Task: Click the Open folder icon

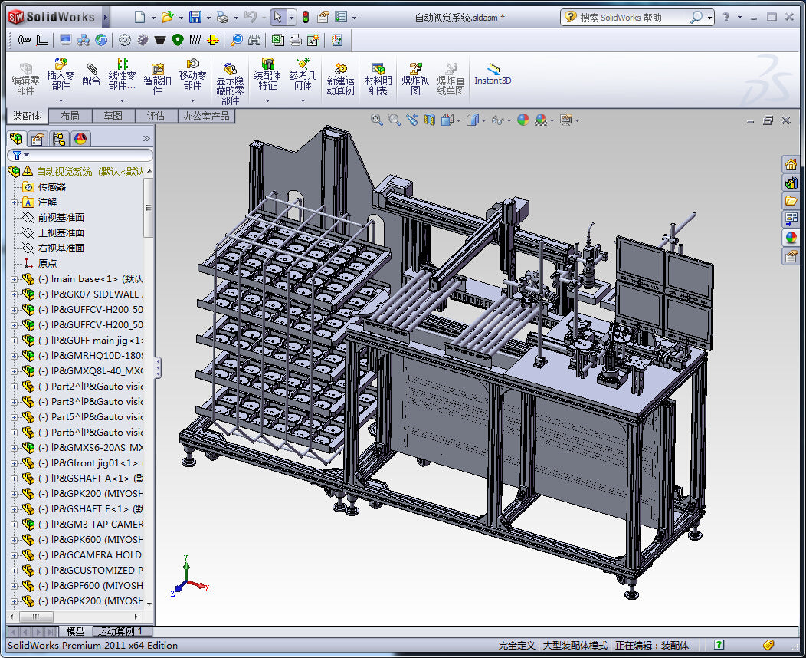Action: pos(167,17)
